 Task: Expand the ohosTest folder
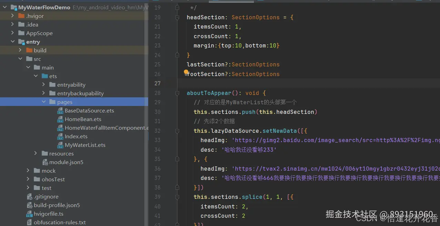pos(28,179)
